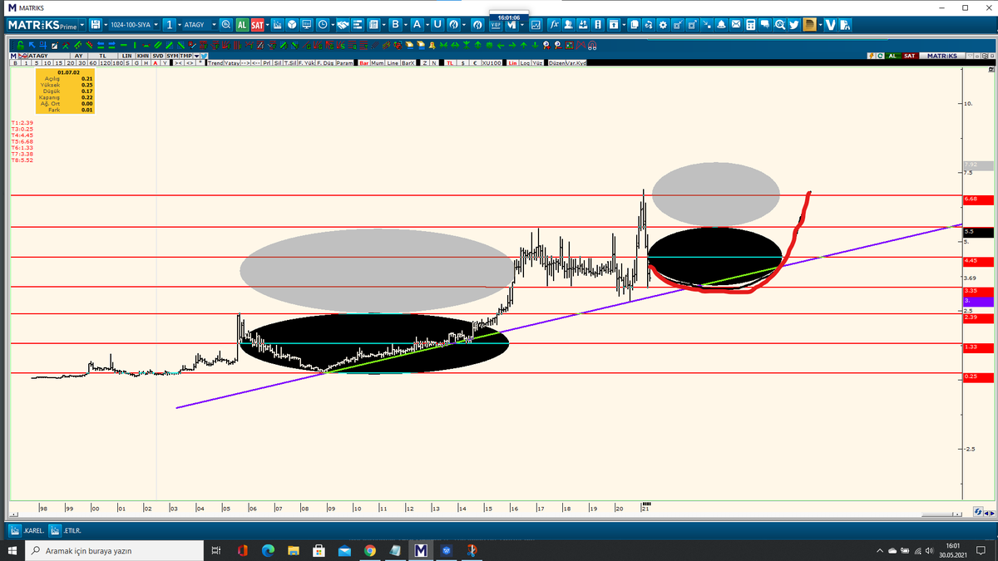Expand the save icon dropdown arrow
998x561 pixels.
104,24
